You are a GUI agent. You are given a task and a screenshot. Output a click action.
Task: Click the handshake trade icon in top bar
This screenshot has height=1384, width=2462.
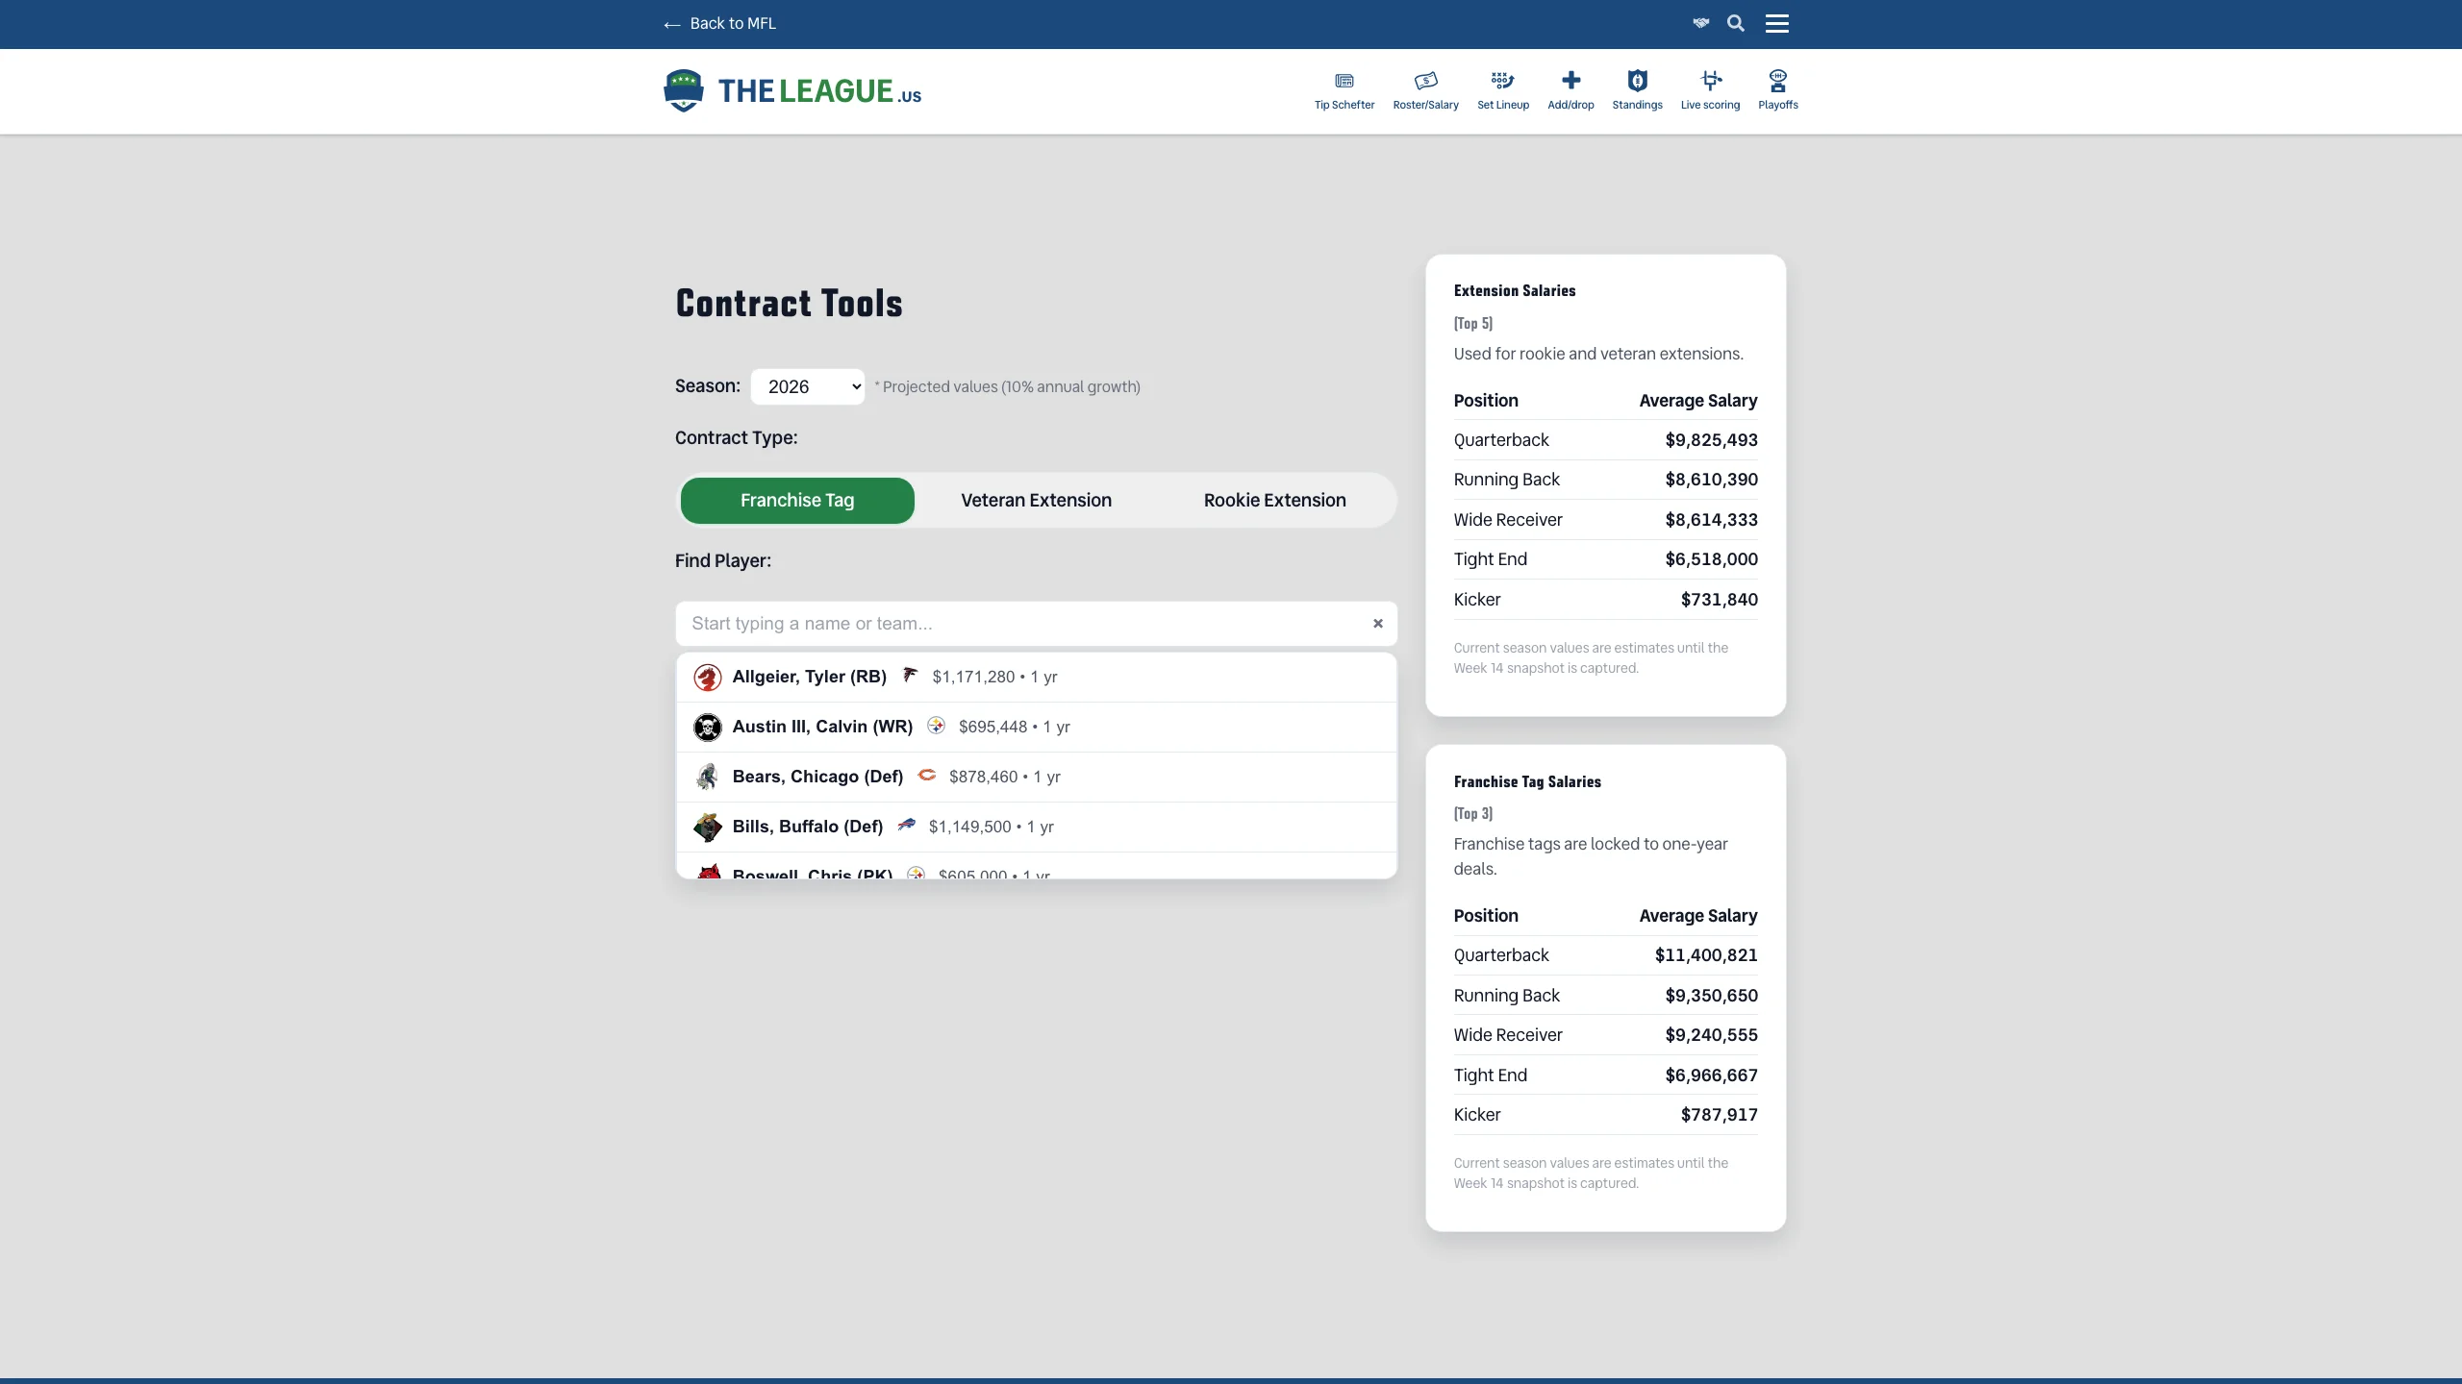(x=1700, y=23)
